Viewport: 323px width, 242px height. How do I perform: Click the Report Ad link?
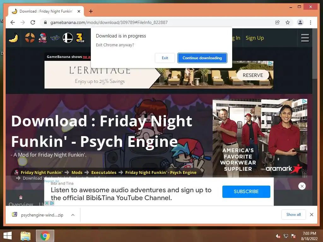52,181
